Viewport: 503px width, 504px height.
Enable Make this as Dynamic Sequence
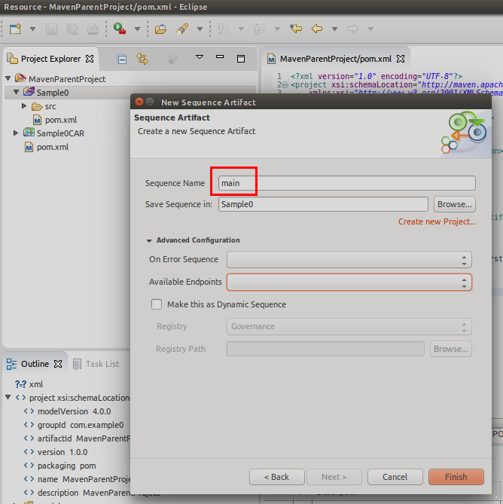[157, 304]
